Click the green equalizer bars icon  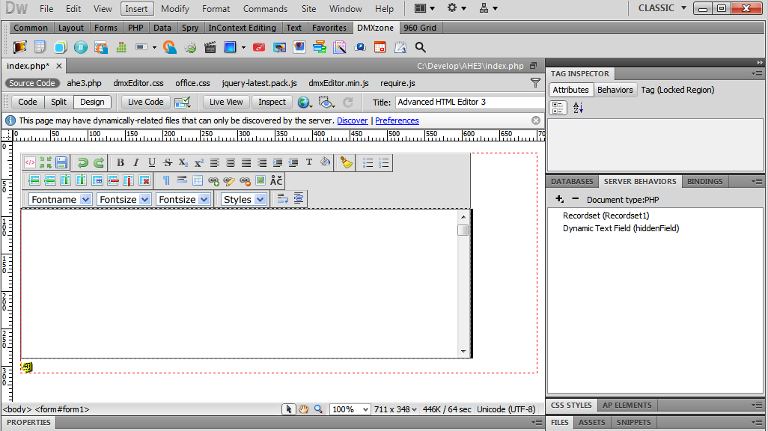coord(121,47)
